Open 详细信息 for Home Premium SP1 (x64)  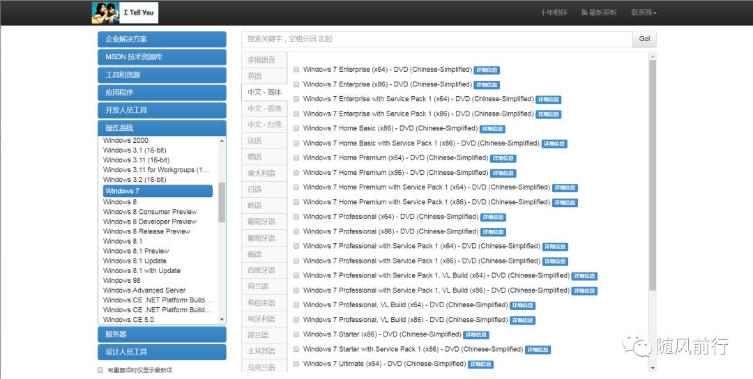coord(565,187)
